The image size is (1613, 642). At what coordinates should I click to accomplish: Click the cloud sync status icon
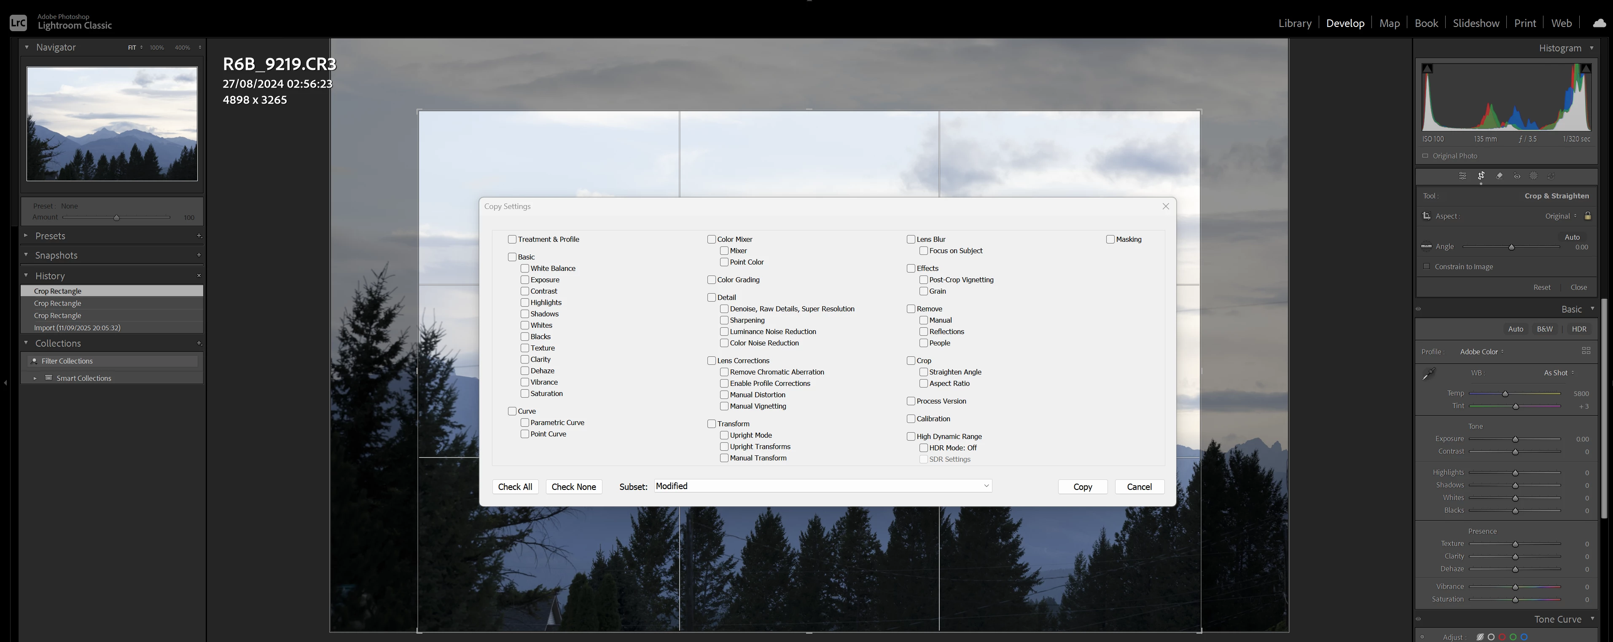[1599, 23]
